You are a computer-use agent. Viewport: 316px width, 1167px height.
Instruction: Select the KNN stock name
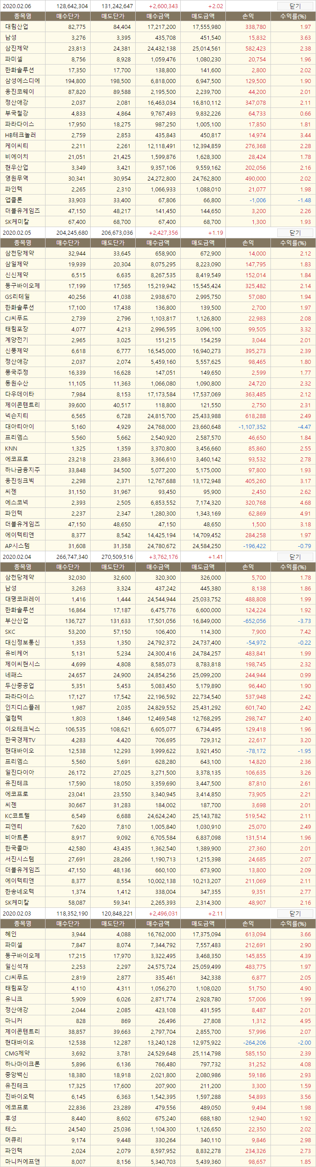(11, 448)
